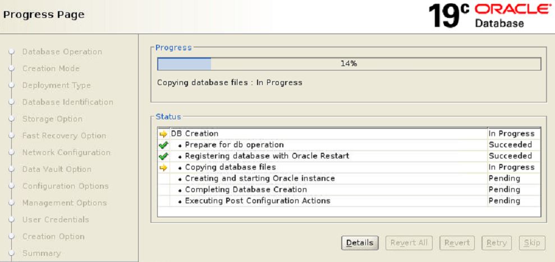
Task: Select Completing Database Creation row
Action: click(246, 190)
